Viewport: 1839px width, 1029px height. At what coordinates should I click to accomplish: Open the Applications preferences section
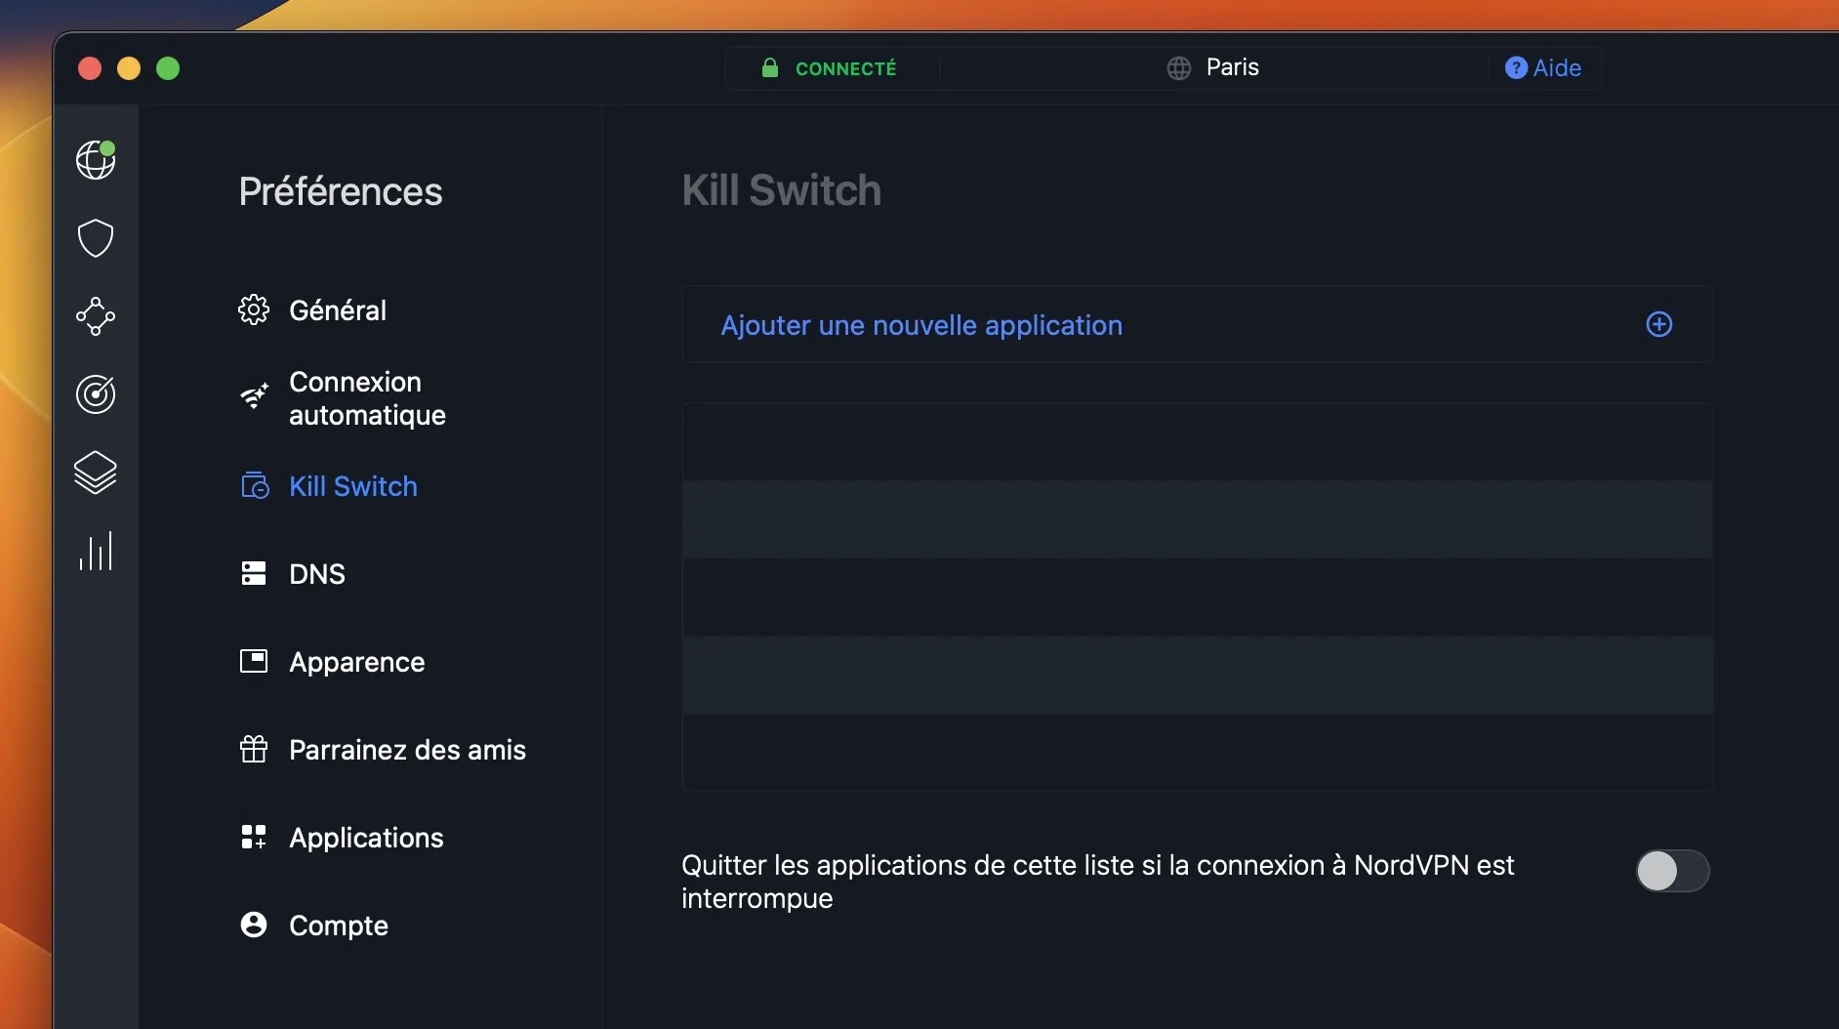click(366, 838)
